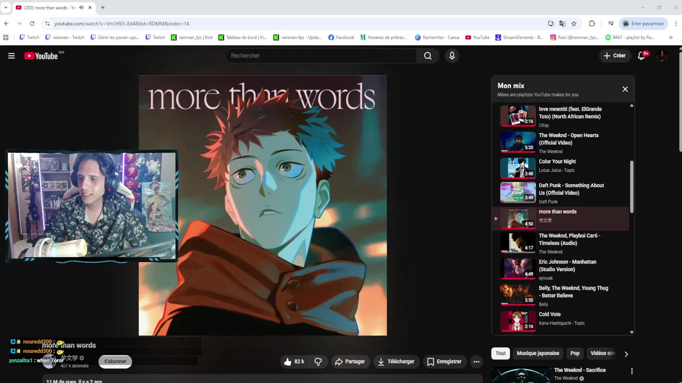
Task: Open a new browser tab
Action: 103,7
